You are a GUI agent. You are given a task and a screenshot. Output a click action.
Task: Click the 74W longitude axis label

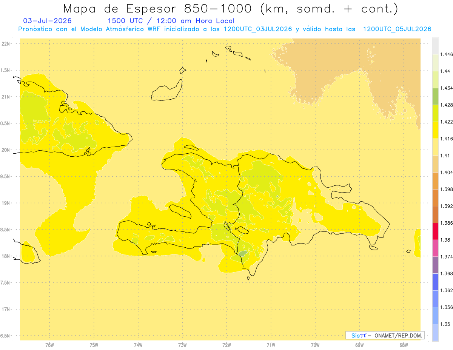click(x=138, y=345)
